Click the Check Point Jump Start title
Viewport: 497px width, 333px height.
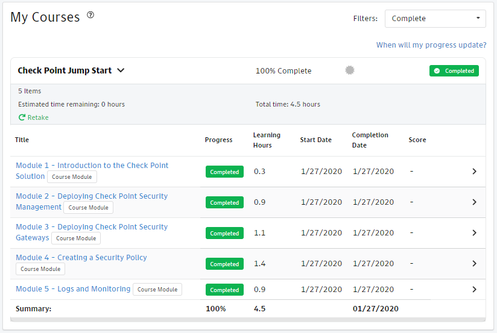(65, 70)
